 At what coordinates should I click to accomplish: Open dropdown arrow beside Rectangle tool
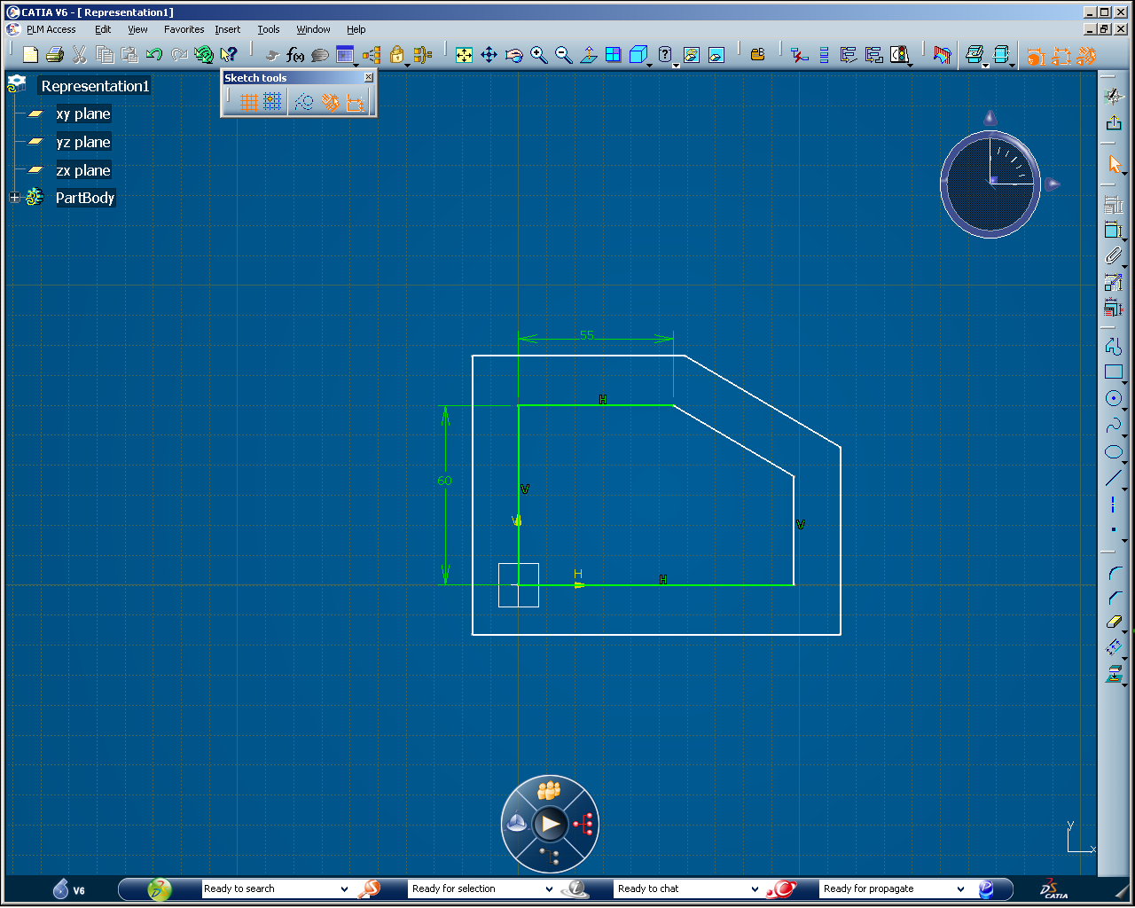(1125, 382)
